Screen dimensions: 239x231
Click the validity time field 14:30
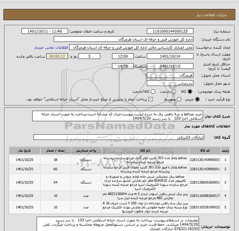123,66
